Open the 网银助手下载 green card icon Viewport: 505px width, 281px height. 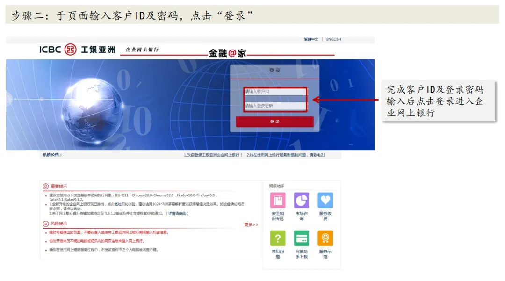point(302,238)
